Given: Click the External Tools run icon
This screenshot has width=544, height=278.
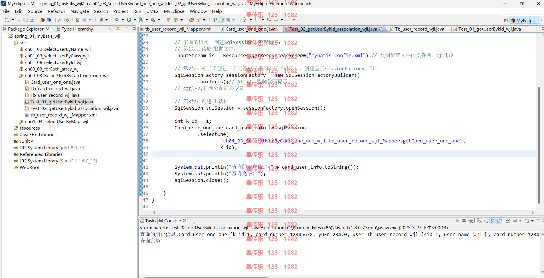Looking at the screenshot, I should tap(153, 20).
